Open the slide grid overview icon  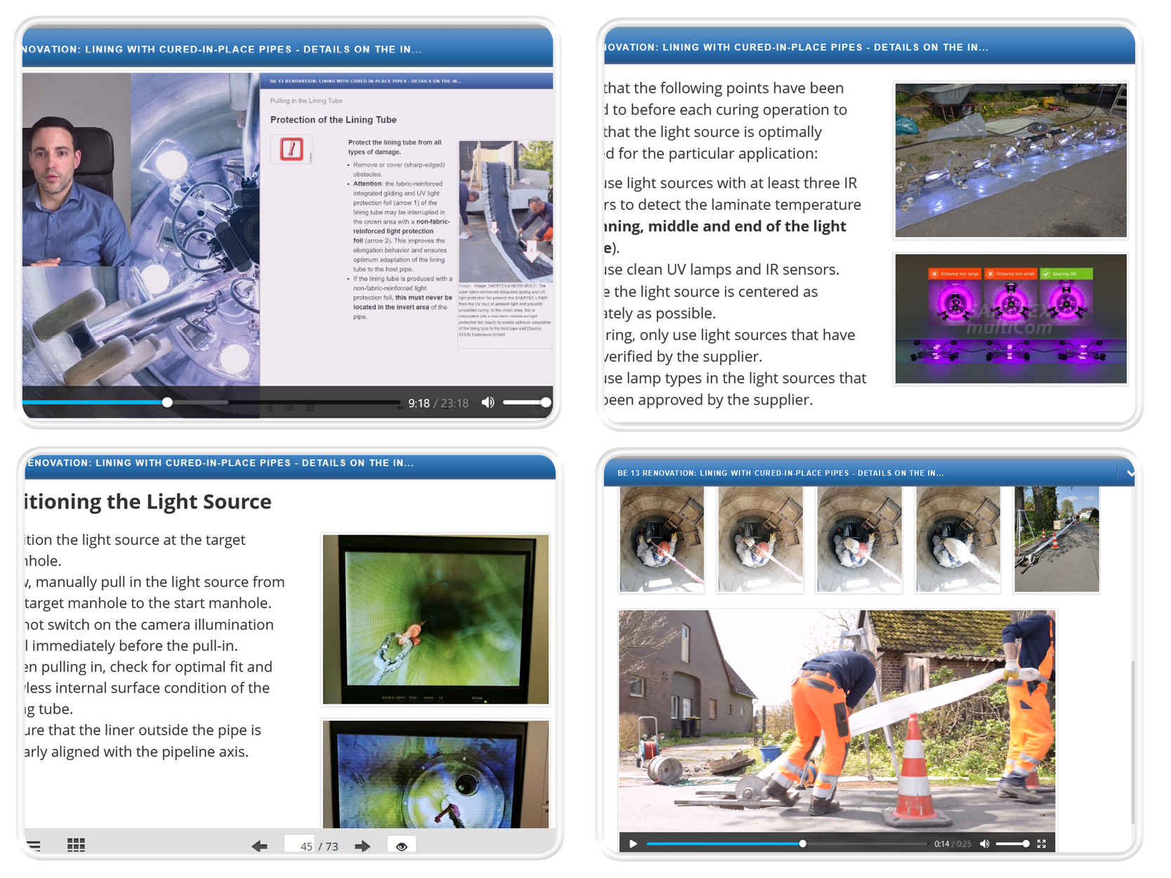click(x=76, y=845)
